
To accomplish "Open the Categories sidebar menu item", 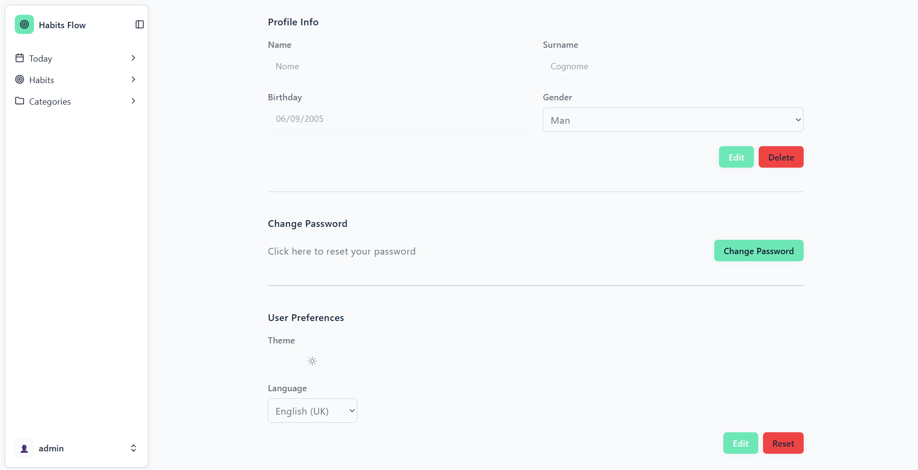I will click(x=77, y=101).
